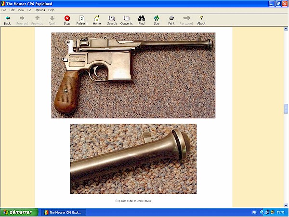
Task: Click the Next down-arrow button
Action: click(52, 20)
